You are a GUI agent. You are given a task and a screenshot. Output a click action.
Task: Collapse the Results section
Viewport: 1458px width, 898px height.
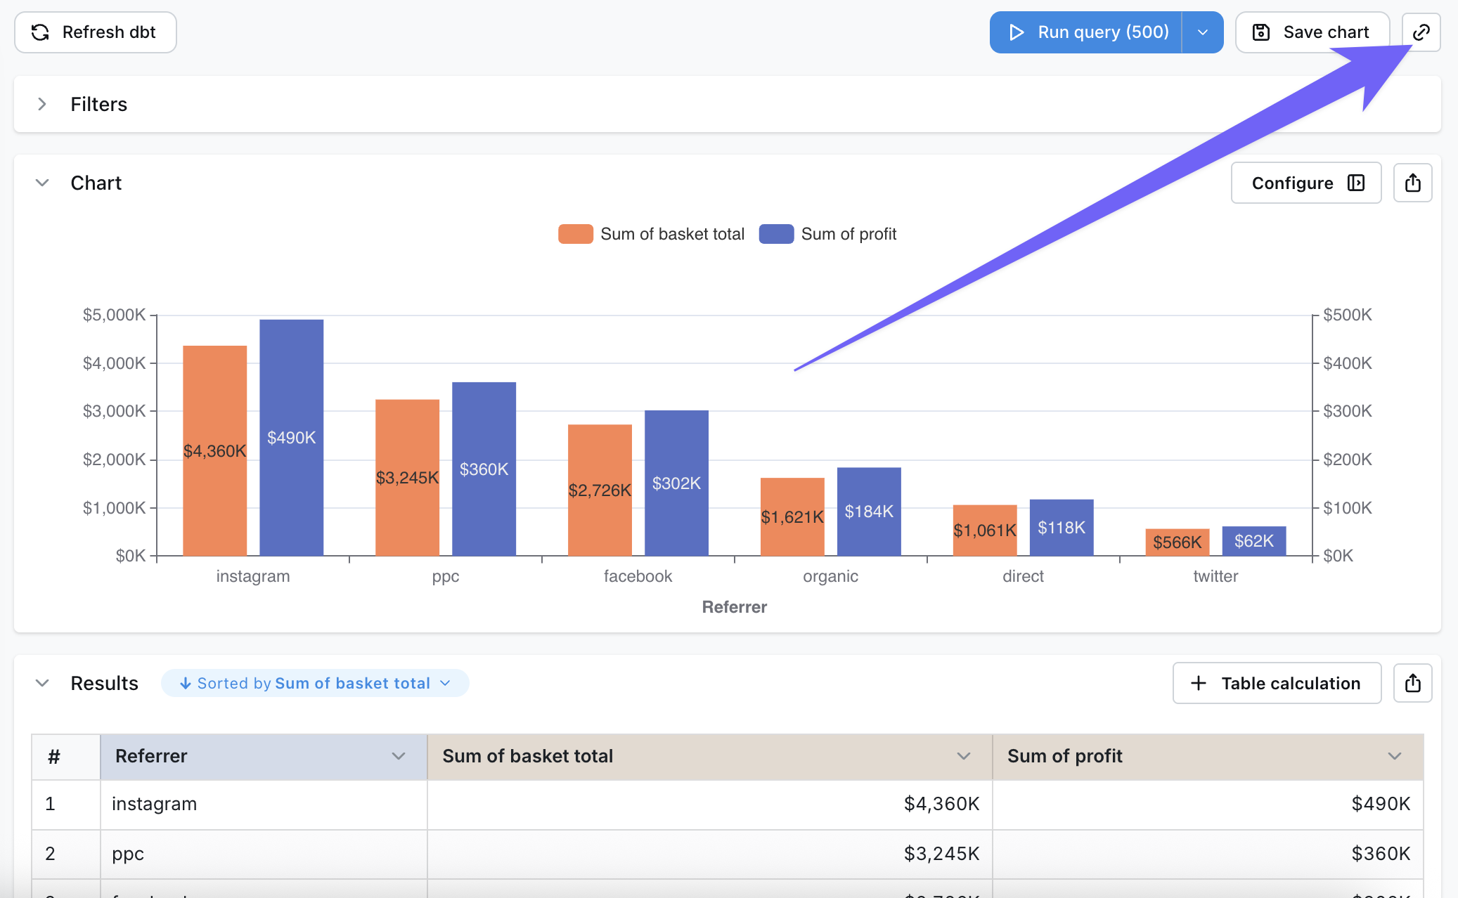pyautogui.click(x=42, y=683)
